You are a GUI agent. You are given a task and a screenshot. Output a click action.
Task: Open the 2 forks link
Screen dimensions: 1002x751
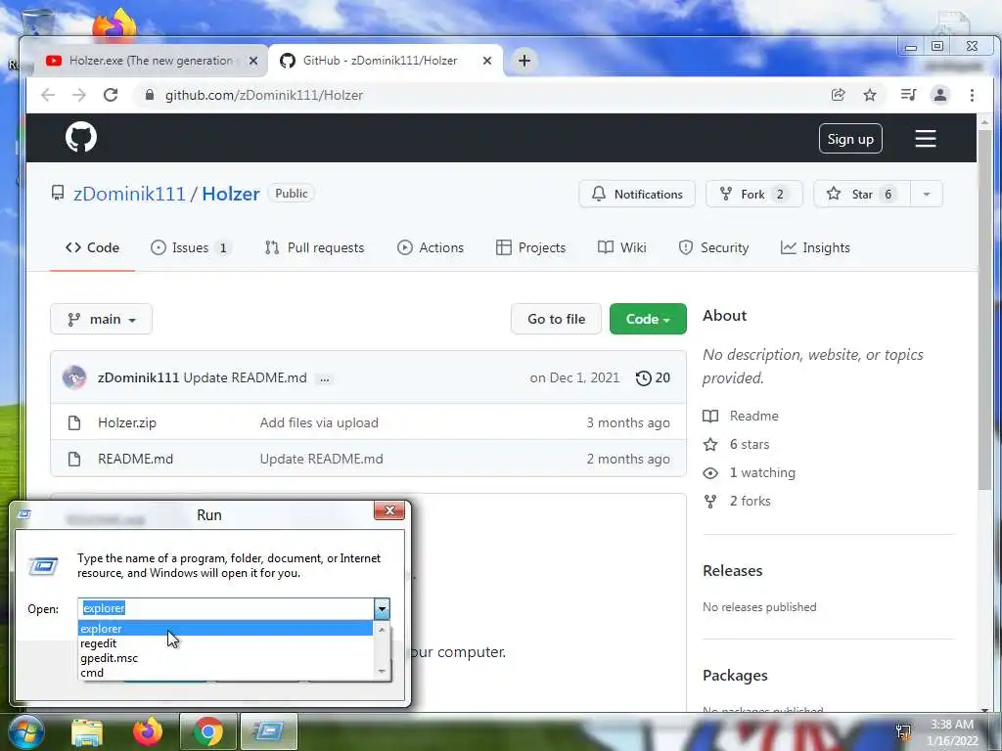[737, 502]
